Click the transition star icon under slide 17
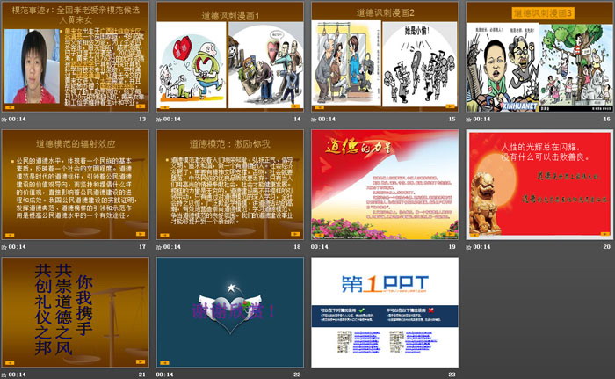615x379 pixels. (x=4, y=247)
